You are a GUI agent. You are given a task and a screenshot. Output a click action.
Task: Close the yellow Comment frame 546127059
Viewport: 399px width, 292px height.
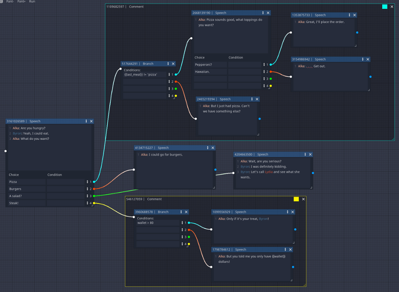(x=303, y=199)
